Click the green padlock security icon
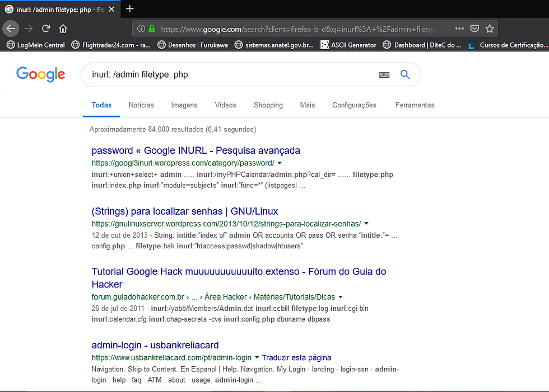Viewport: 549px width, 392px height. click(x=152, y=29)
